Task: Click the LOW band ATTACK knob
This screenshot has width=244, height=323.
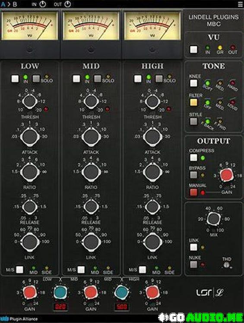Action: tap(30, 137)
